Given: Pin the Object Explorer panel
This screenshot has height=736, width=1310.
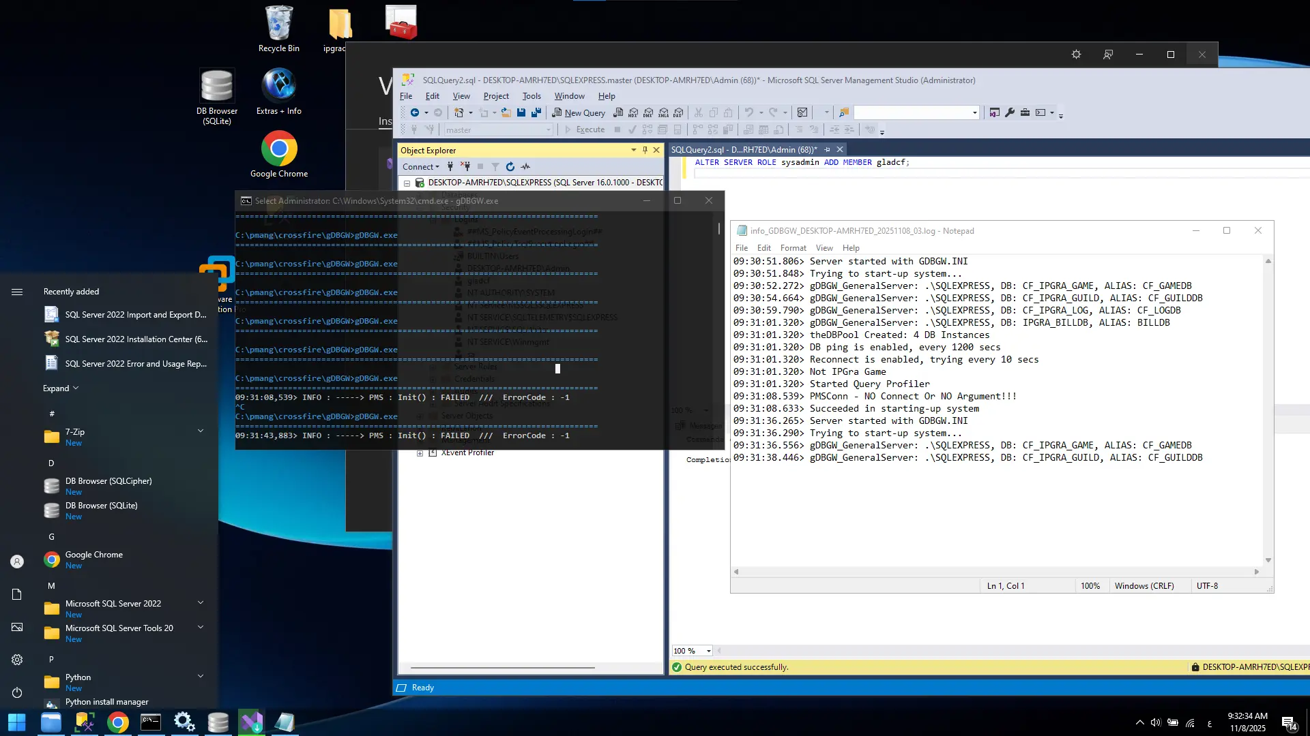Looking at the screenshot, I should click(x=645, y=150).
